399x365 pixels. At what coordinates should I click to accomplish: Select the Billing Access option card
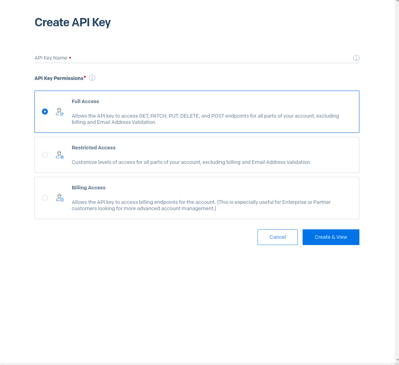(197, 198)
